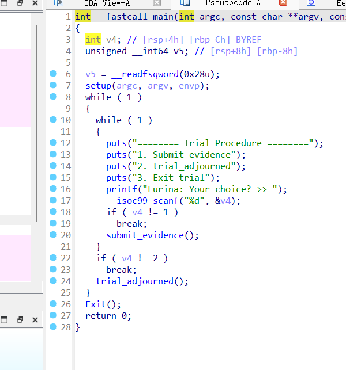Maximize the lower left panel
This screenshot has height=370, width=346.
[x=4, y=320]
